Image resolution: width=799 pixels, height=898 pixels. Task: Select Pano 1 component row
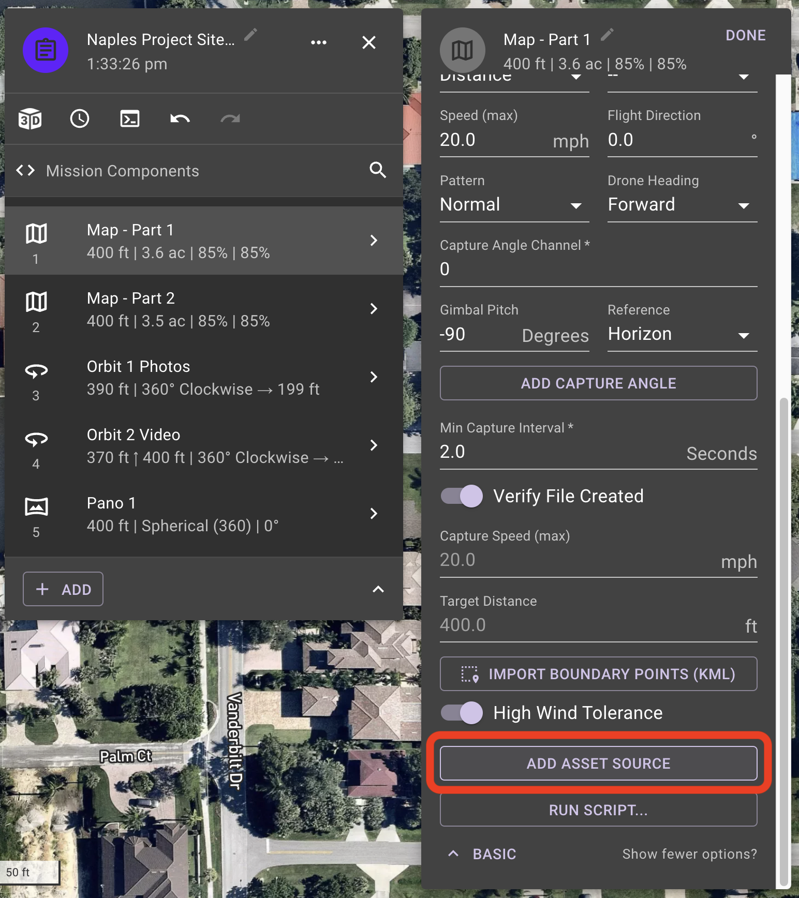(x=204, y=514)
